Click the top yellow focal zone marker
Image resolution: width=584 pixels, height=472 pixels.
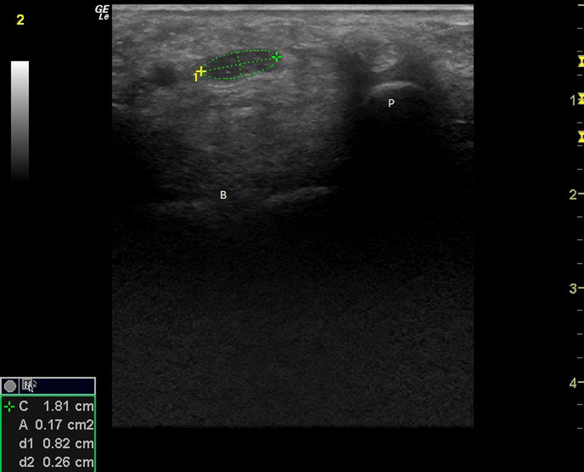[580, 61]
